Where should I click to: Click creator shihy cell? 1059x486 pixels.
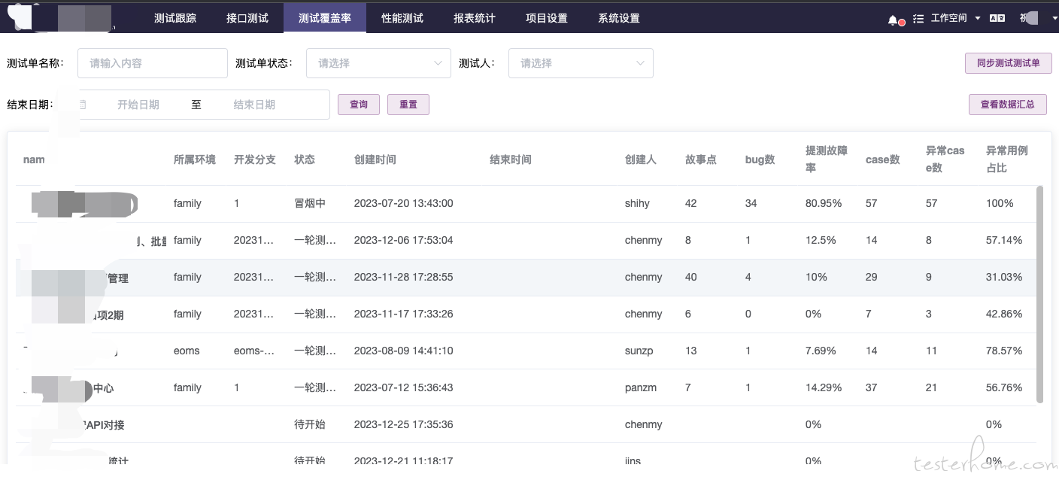pyautogui.click(x=637, y=203)
